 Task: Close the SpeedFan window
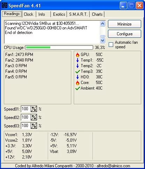click(x=139, y=6)
